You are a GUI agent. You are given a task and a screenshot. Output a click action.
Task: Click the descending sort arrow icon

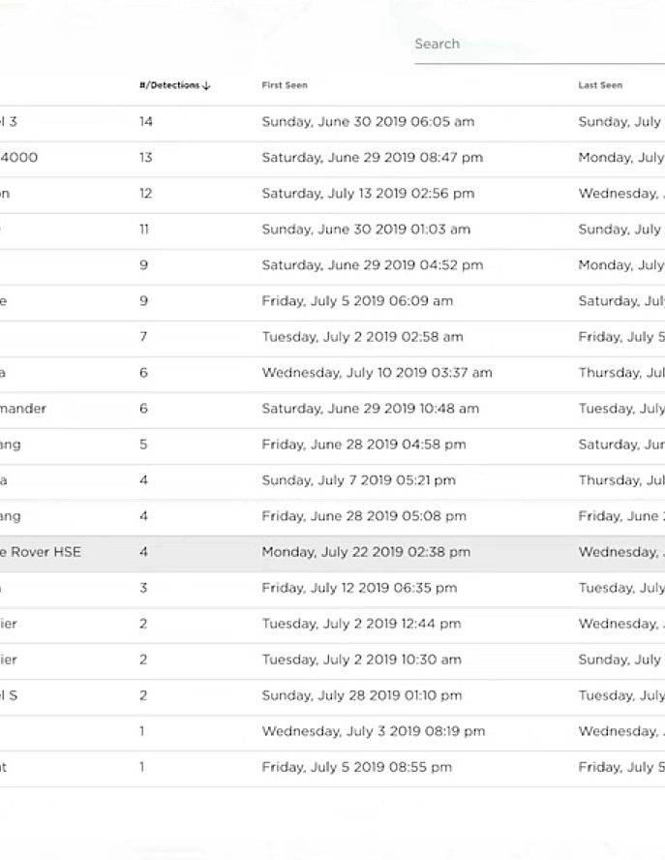pyautogui.click(x=206, y=85)
